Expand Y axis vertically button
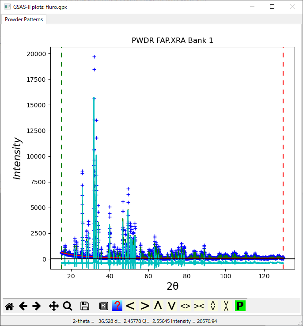This screenshot has width=303, height=326. (x=213, y=306)
